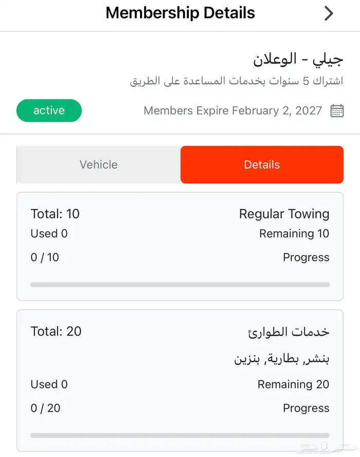Click the Members Expire February 2, 2027 text
This screenshot has height=457, width=360.
tap(232, 110)
